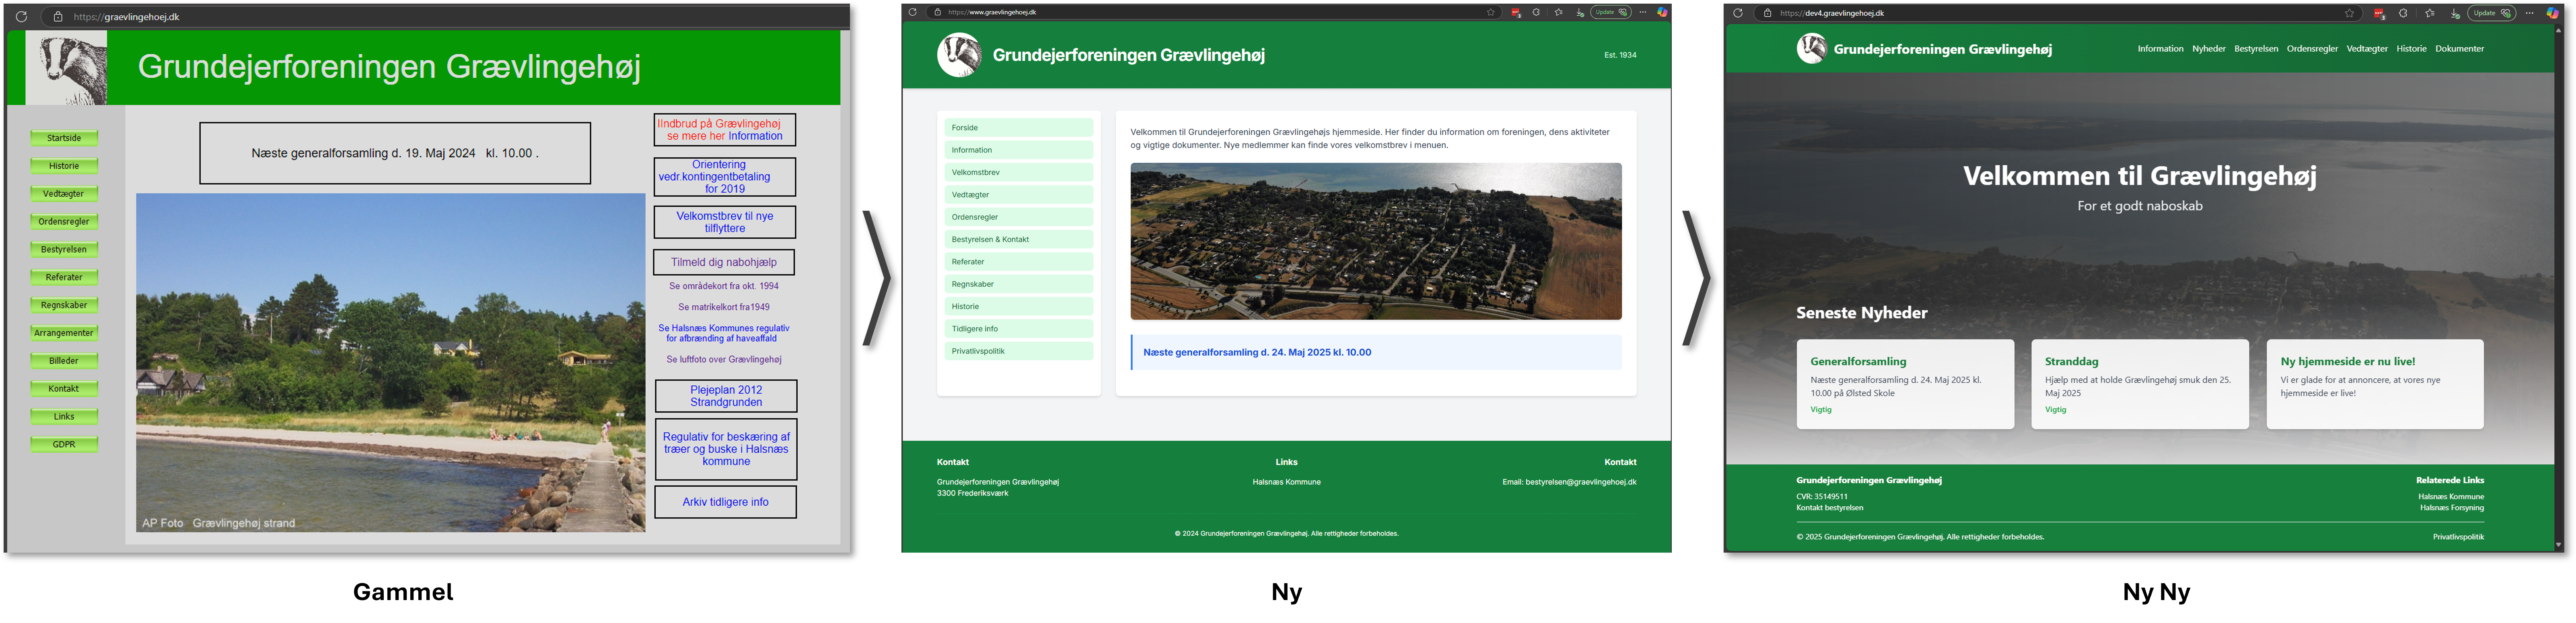Click the lock icon beside www.graevlingehoej.dk URL
The image size is (2576, 623).
[938, 12]
